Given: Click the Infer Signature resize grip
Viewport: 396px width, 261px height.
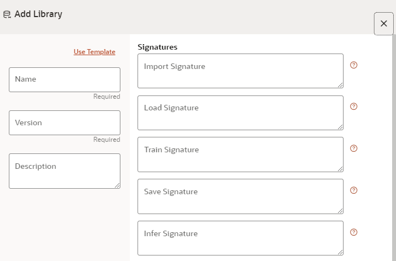Looking at the screenshot, I should 340,252.
